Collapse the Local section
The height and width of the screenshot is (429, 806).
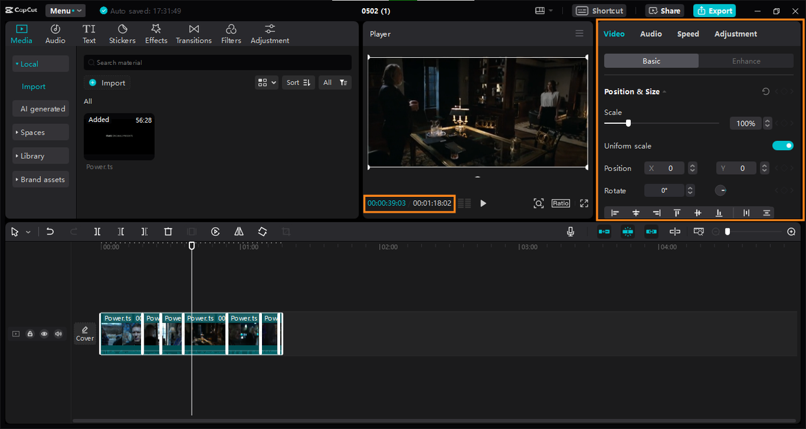(x=41, y=64)
